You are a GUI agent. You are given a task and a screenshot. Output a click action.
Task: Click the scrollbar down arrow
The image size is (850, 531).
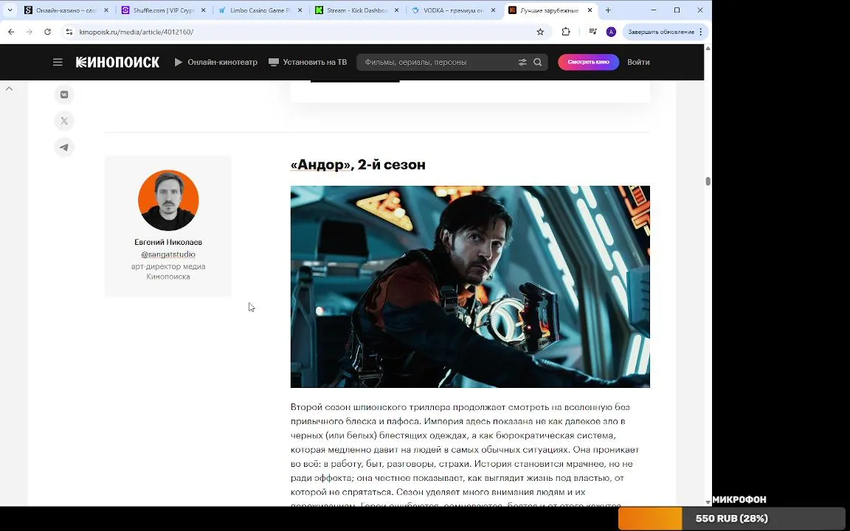708,502
